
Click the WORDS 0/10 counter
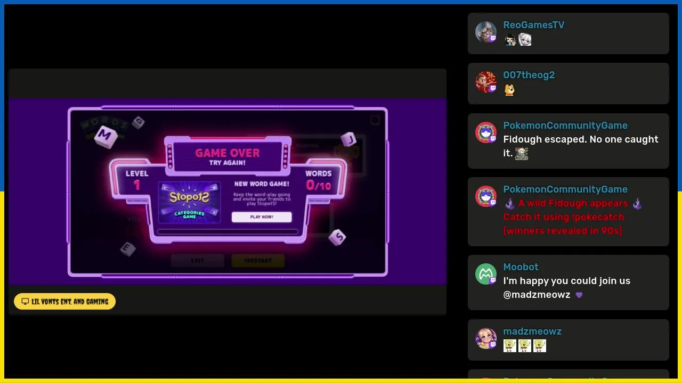[319, 180]
